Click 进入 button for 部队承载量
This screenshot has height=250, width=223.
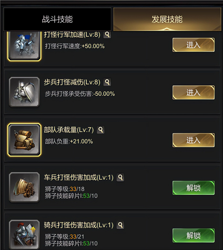193,140
